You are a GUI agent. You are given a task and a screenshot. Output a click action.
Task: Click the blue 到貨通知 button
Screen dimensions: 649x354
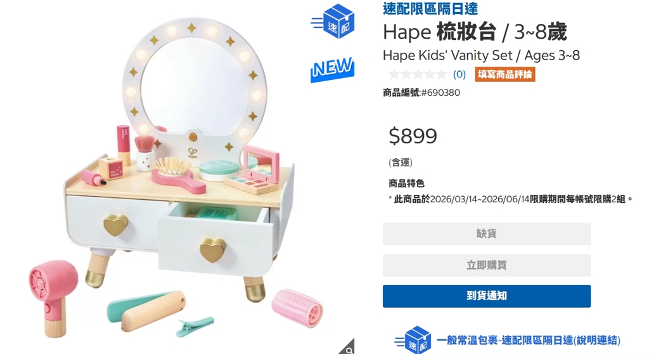pyautogui.click(x=486, y=296)
